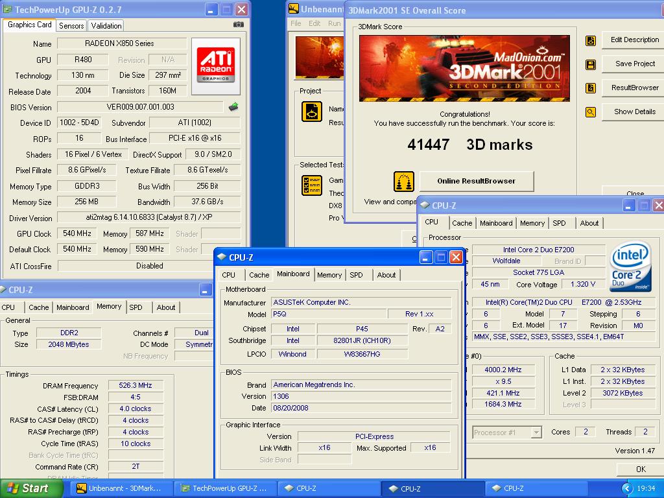Select About tab in processor CPU-Z window
This screenshot has height=498, width=664.
point(589,223)
